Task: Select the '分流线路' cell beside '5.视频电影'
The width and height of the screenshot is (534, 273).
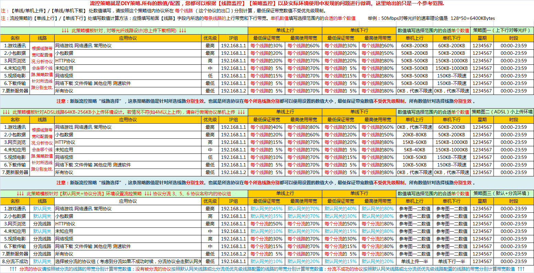Action: tap(42, 239)
